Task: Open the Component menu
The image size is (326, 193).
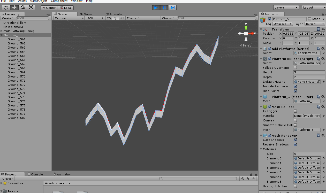Action: tap(59, 1)
